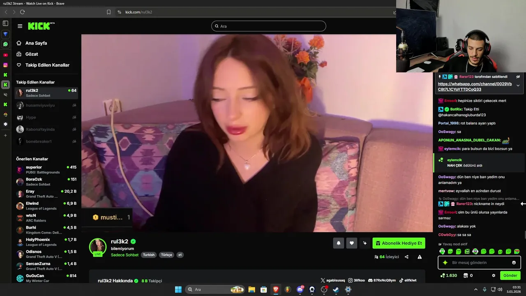Click browser reload button

pos(22,12)
